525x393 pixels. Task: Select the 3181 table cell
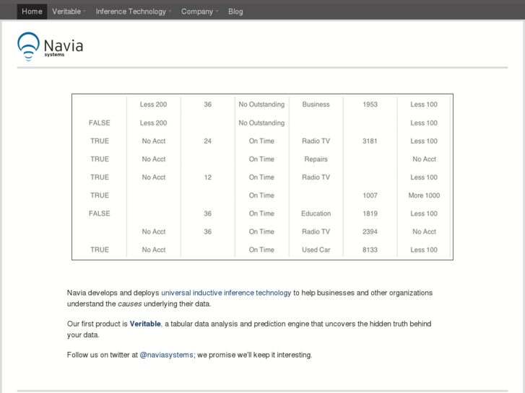[370, 141]
